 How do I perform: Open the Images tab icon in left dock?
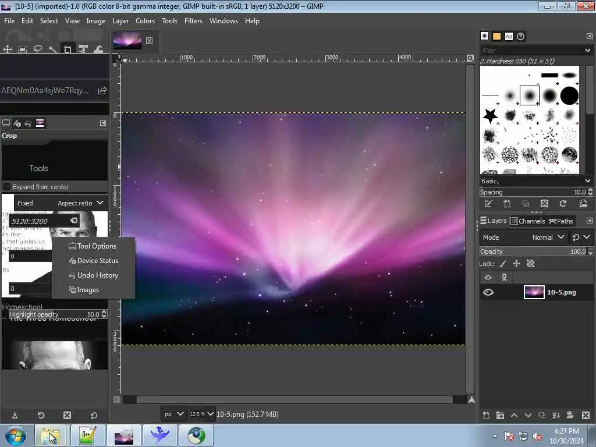pyautogui.click(x=40, y=123)
